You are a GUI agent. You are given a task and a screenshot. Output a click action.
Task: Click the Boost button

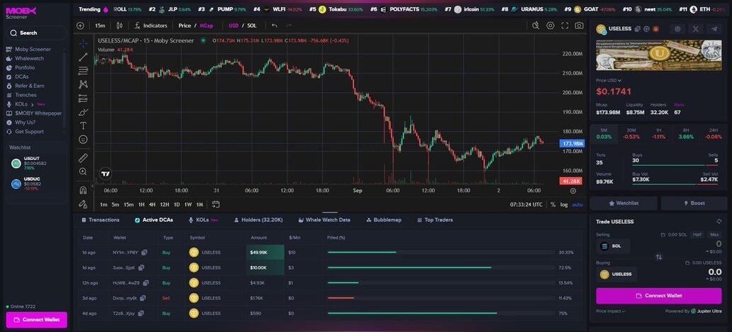694,203
